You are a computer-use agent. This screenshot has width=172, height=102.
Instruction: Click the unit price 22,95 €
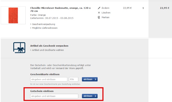[127, 8]
